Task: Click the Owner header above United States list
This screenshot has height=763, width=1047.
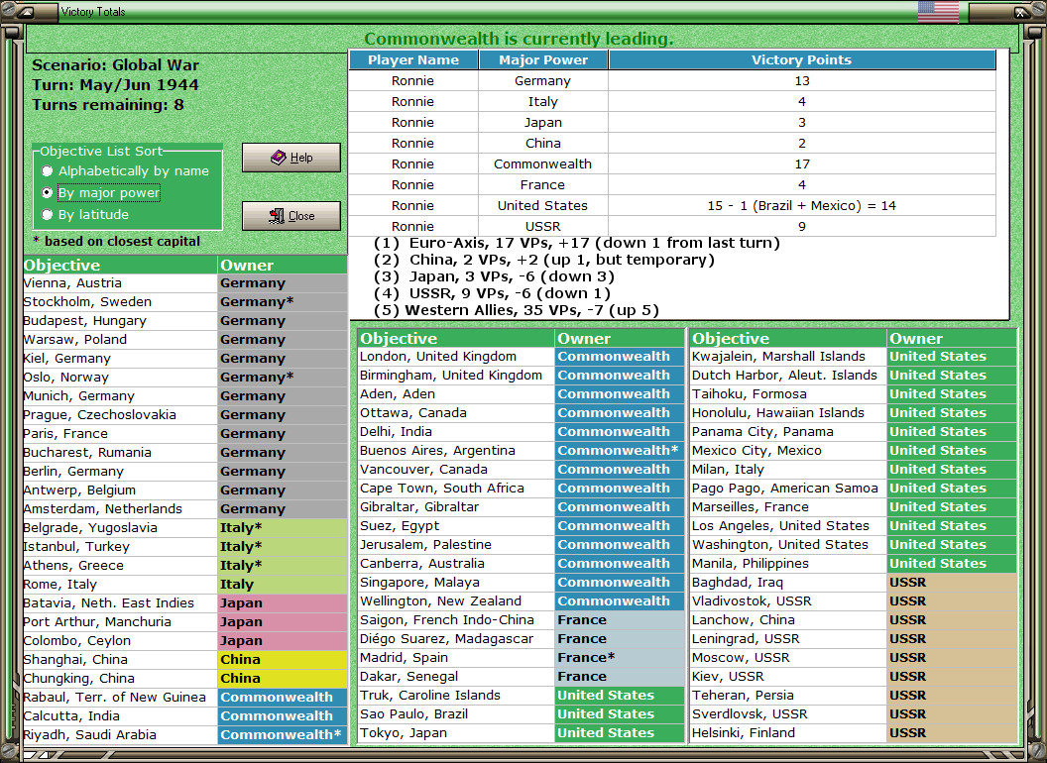Action: pyautogui.click(x=952, y=339)
